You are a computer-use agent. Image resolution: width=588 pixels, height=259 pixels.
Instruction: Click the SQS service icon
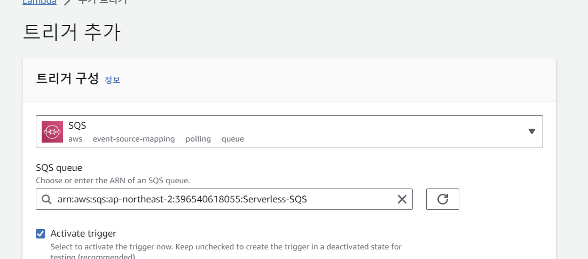coord(52,131)
